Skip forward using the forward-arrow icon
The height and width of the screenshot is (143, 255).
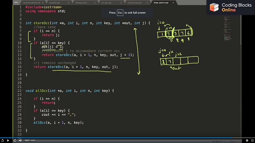[15, 140]
